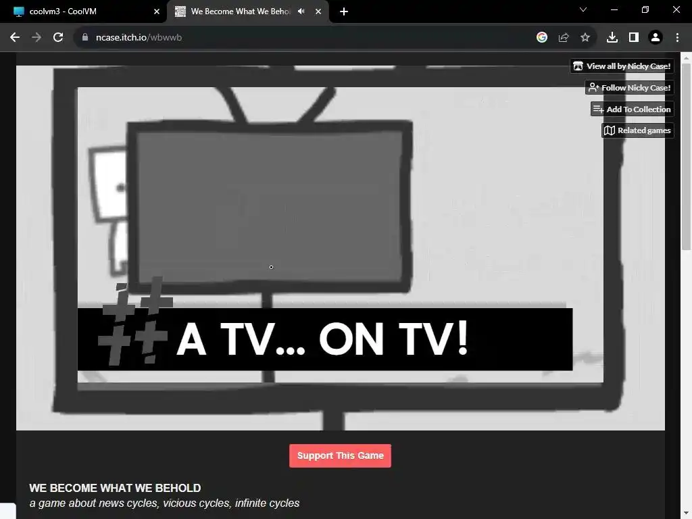Open Chrome three-dot menu
This screenshot has height=519, width=692.
(x=677, y=38)
